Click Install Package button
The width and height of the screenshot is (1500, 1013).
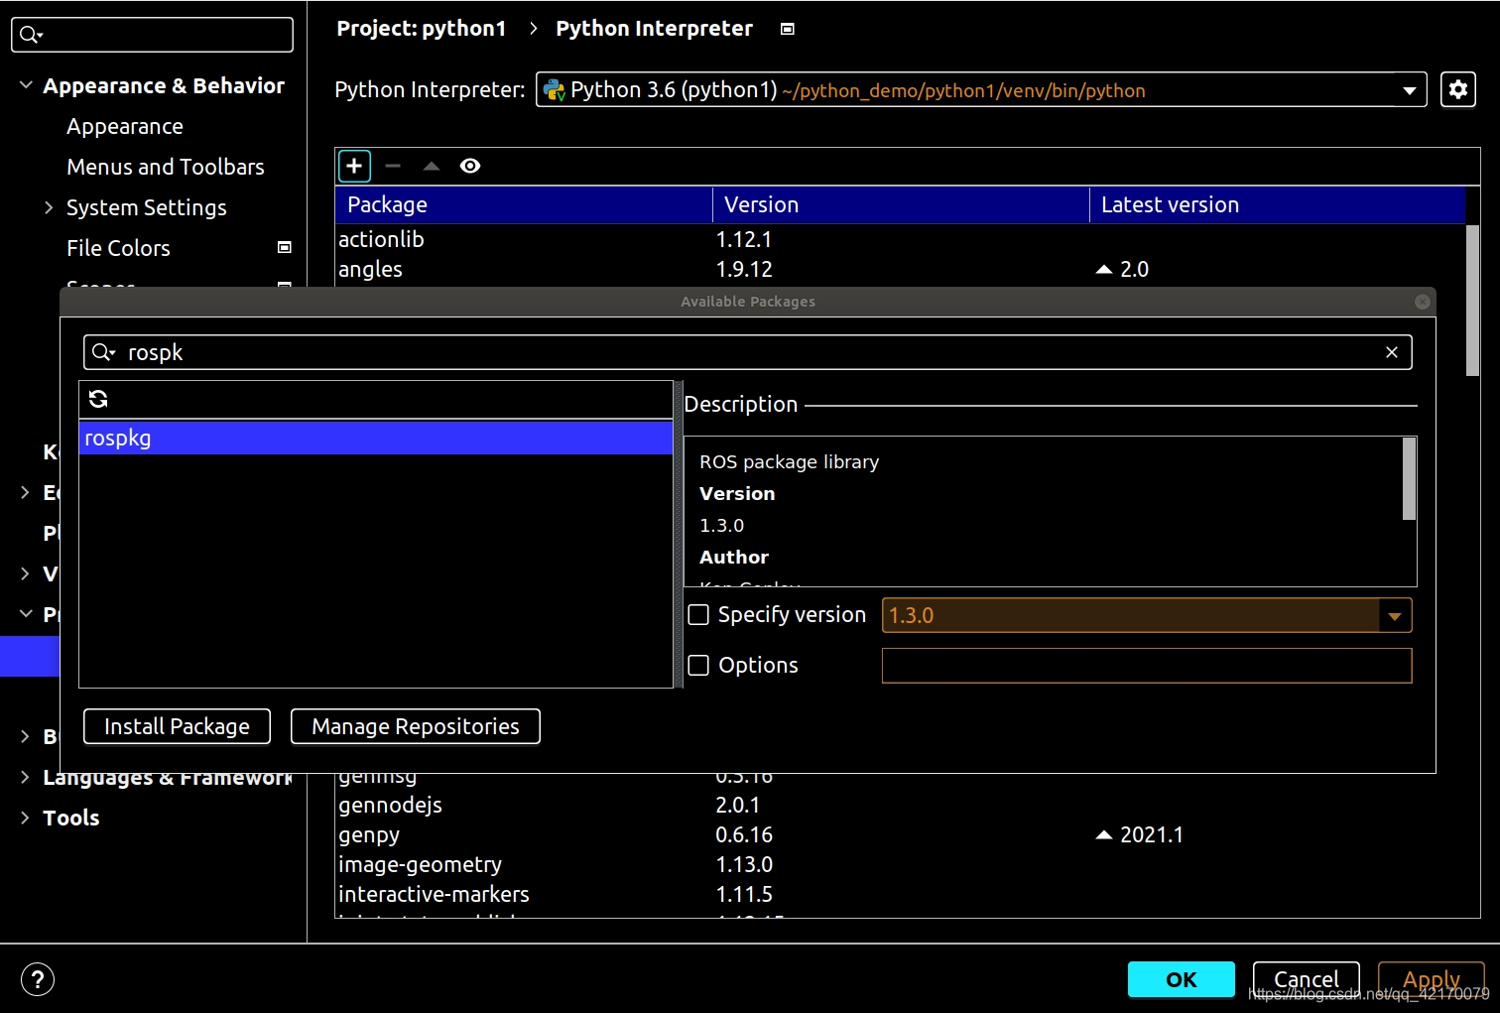coord(177,726)
